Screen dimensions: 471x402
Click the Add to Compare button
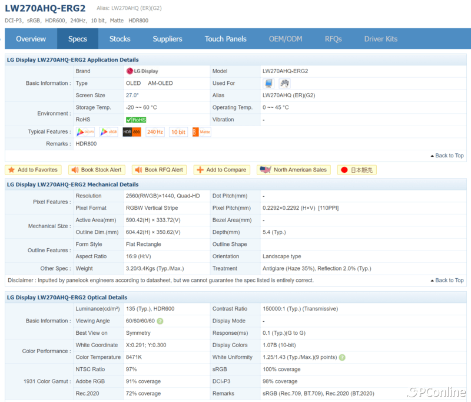click(222, 170)
